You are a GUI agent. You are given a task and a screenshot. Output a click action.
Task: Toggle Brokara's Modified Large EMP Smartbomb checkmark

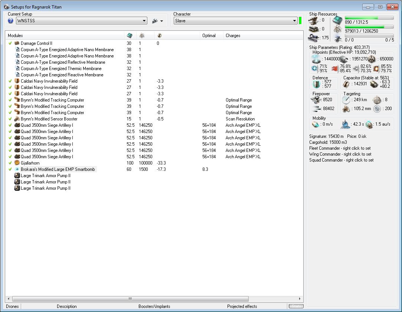pyautogui.click(x=10, y=169)
